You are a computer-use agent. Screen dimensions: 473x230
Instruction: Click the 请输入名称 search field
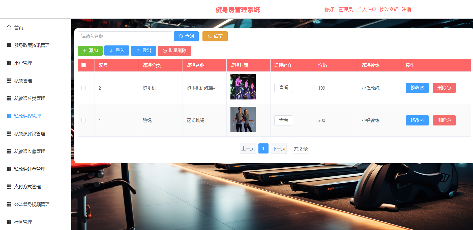click(125, 36)
